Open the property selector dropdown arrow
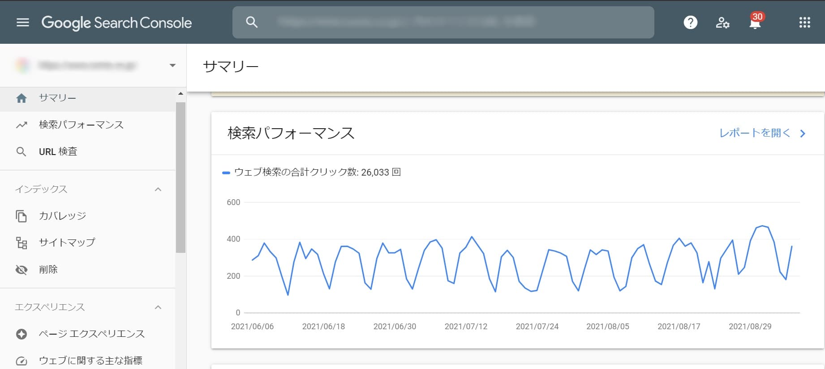The height and width of the screenshot is (369, 825). pos(172,65)
